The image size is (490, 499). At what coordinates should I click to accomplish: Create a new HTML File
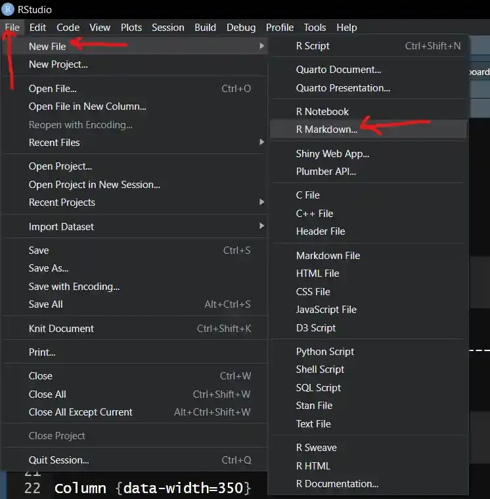(x=369, y=273)
